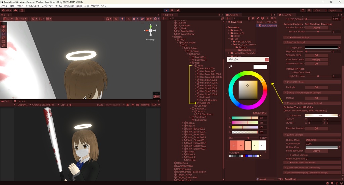Open the global search magnifier icon
344x185 pixels.
[x=309, y=10]
